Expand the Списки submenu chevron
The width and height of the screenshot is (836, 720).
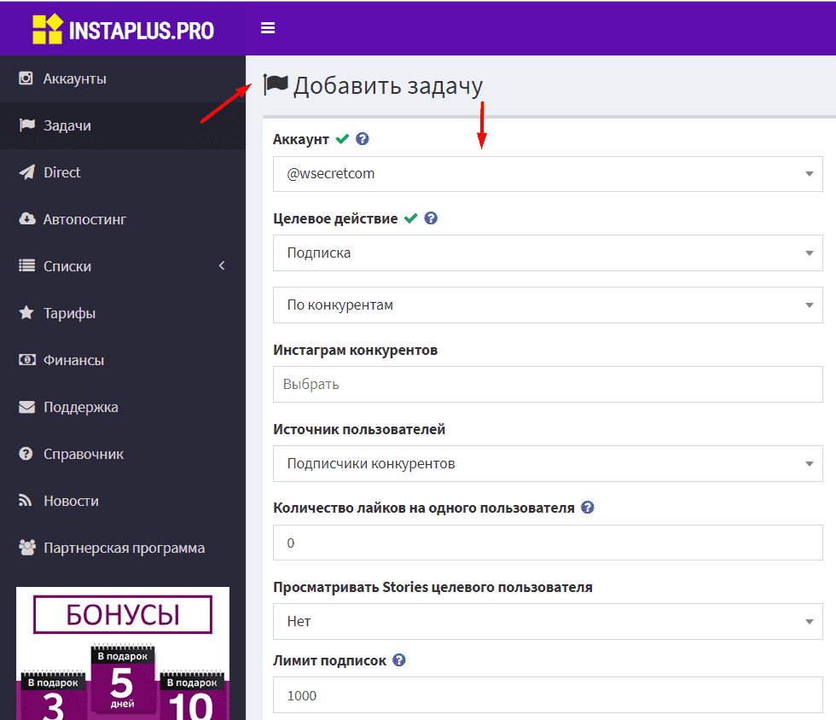coord(222,265)
